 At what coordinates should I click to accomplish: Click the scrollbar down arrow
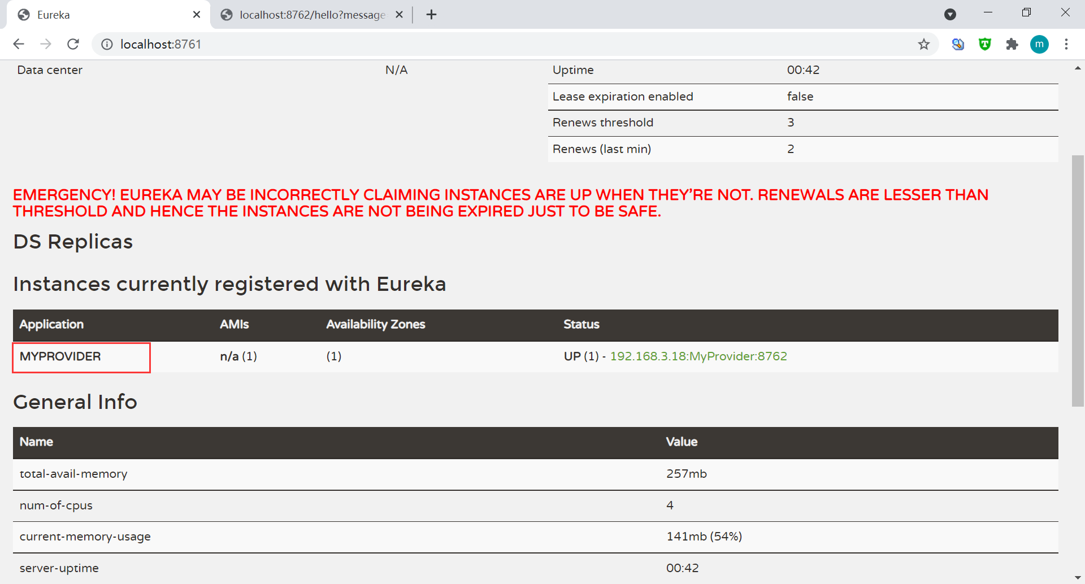[x=1078, y=578]
